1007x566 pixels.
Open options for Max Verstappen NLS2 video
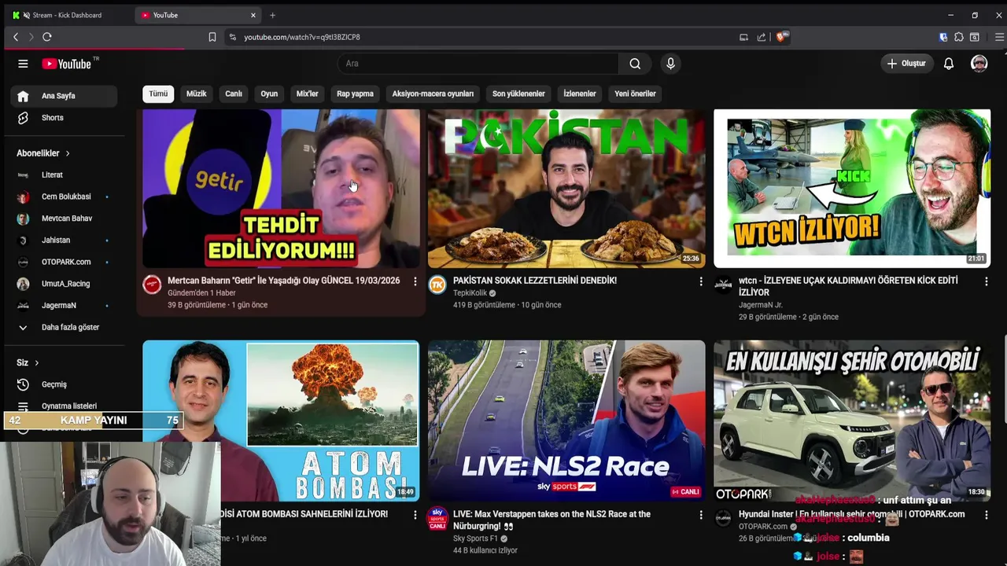click(701, 515)
